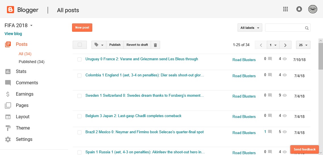323x155 pixels.
Task: Open Brazil 2 Mexico 0 post title
Action: click(x=144, y=132)
